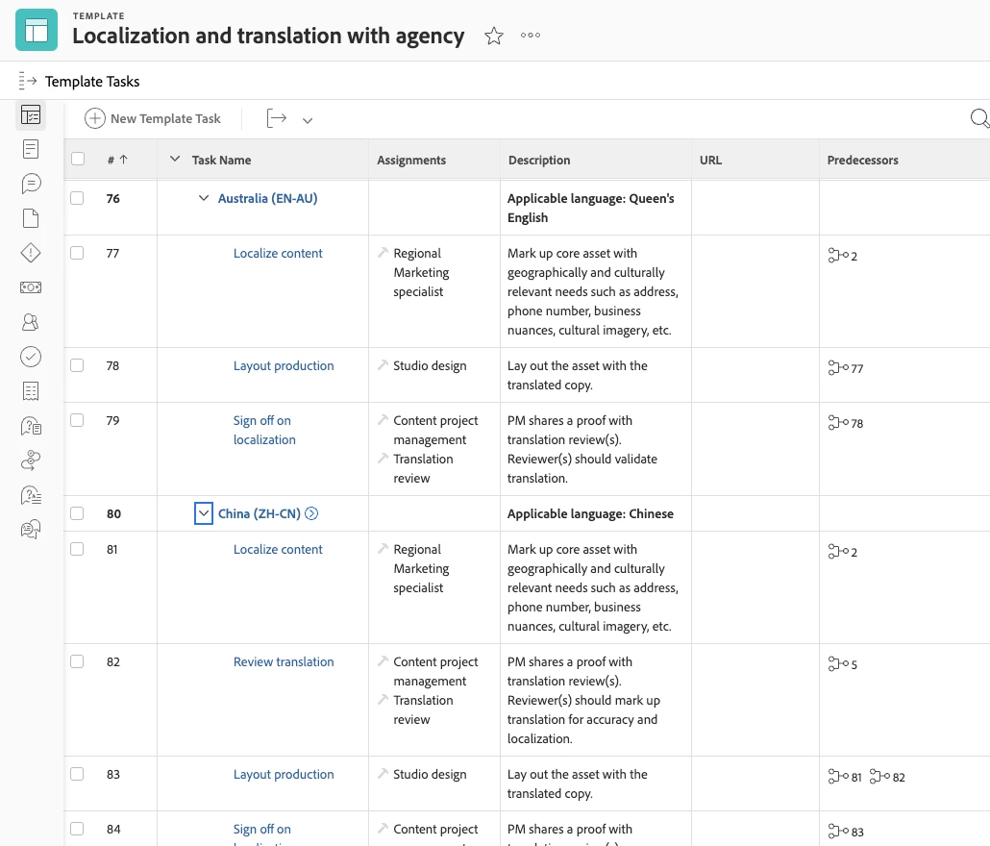Click the search magnifier icon
Image resolution: width=990 pixels, height=846 pixels.
[979, 118]
